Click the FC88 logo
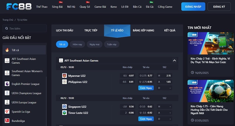Image resolution: width=235 pixels, height=126 pixels. tap(17, 6)
